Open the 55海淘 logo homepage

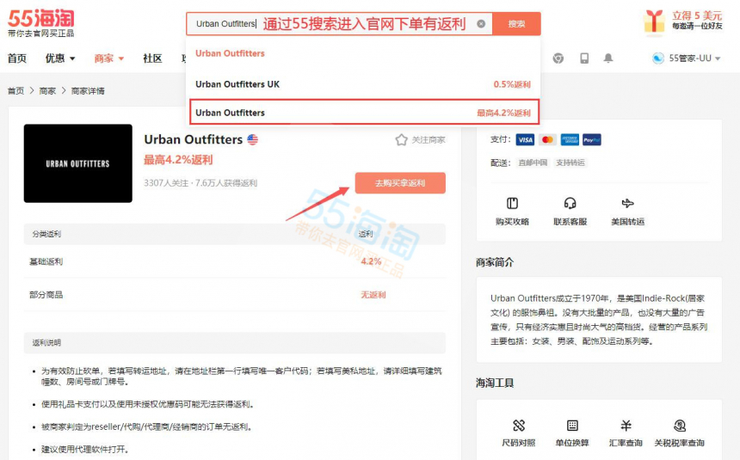pyautogui.click(x=41, y=22)
